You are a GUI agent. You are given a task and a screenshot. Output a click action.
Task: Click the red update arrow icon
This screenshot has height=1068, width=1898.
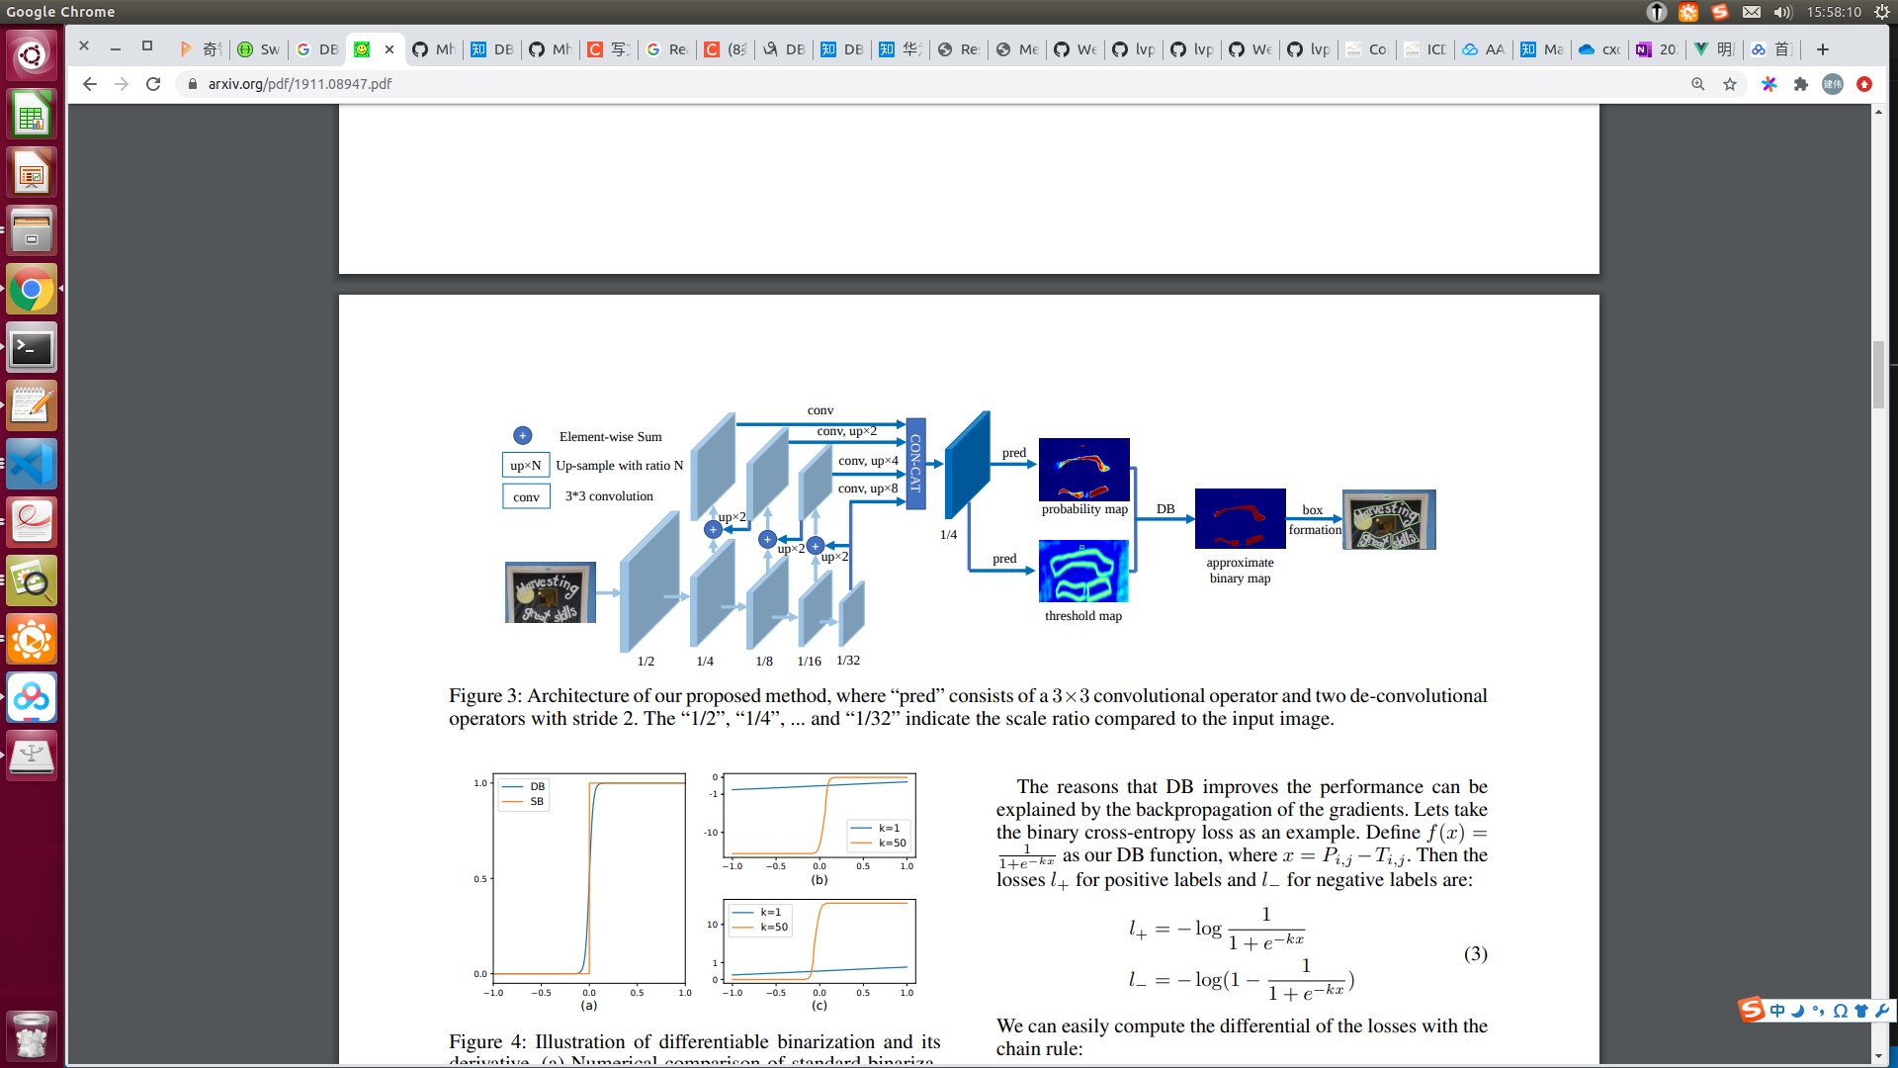coord(1864,84)
